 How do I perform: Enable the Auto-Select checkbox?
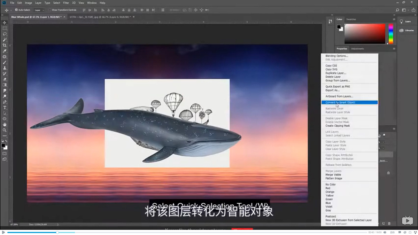pyautogui.click(x=16, y=10)
